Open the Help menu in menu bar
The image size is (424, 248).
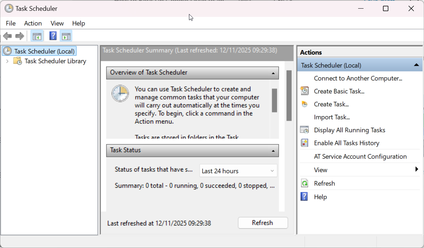(78, 23)
